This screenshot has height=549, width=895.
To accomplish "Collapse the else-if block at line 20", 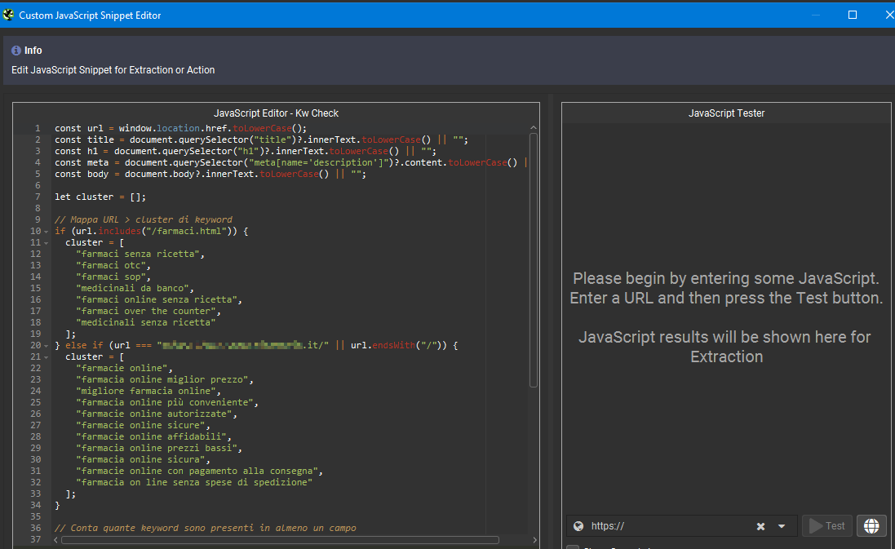I will pyautogui.click(x=47, y=346).
